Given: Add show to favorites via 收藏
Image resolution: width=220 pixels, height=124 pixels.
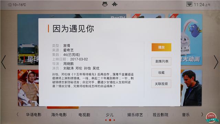Looking at the screenshot, I should [x=161, y=73].
